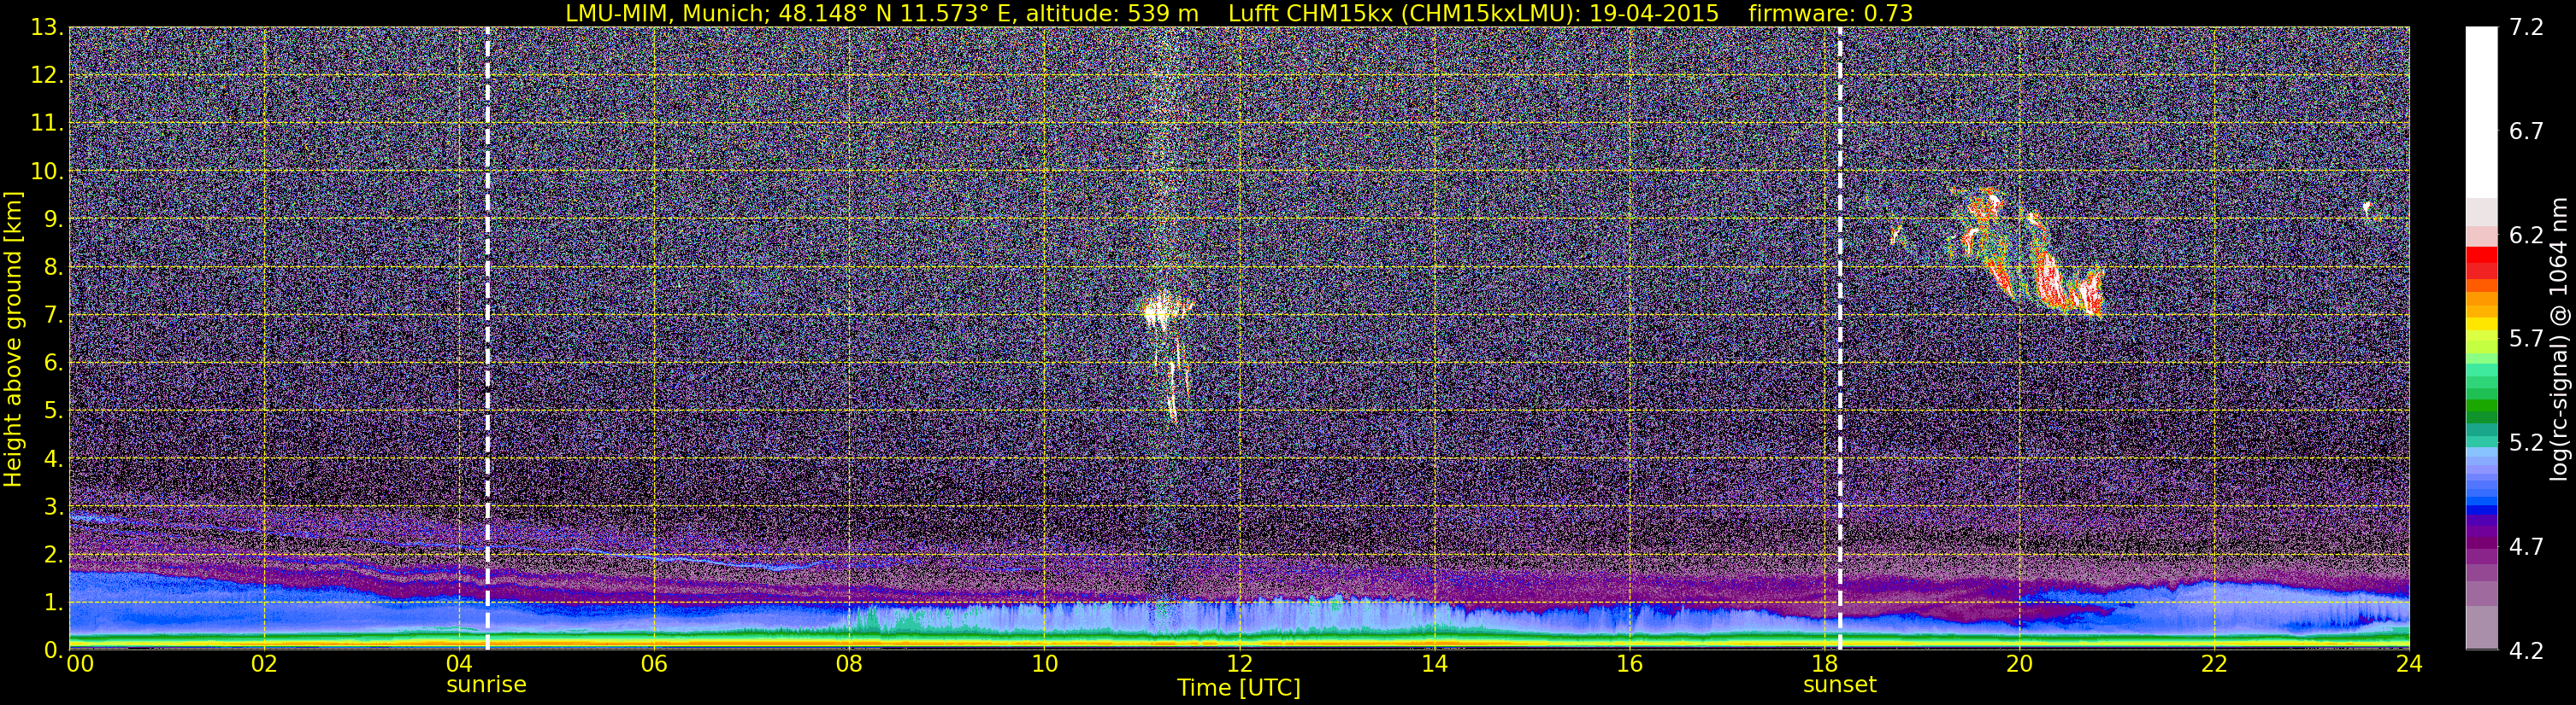This screenshot has height=705, width=2576.
Task: Click the 'Time [UTC]' axis title
Action: coord(1239,688)
